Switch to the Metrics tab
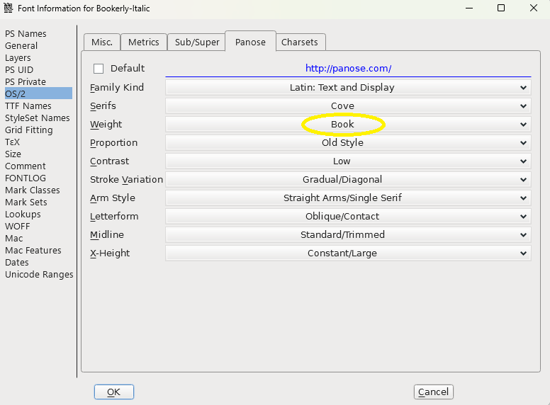Viewport: 550px width, 405px height. [x=144, y=42]
